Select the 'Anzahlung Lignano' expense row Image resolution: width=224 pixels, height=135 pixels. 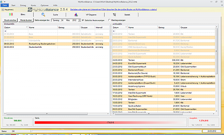tap(164, 86)
